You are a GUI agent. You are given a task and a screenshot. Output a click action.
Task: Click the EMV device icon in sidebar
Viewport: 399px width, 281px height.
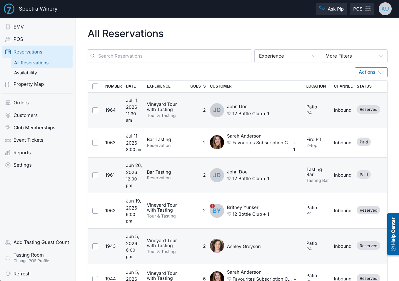coord(8,27)
